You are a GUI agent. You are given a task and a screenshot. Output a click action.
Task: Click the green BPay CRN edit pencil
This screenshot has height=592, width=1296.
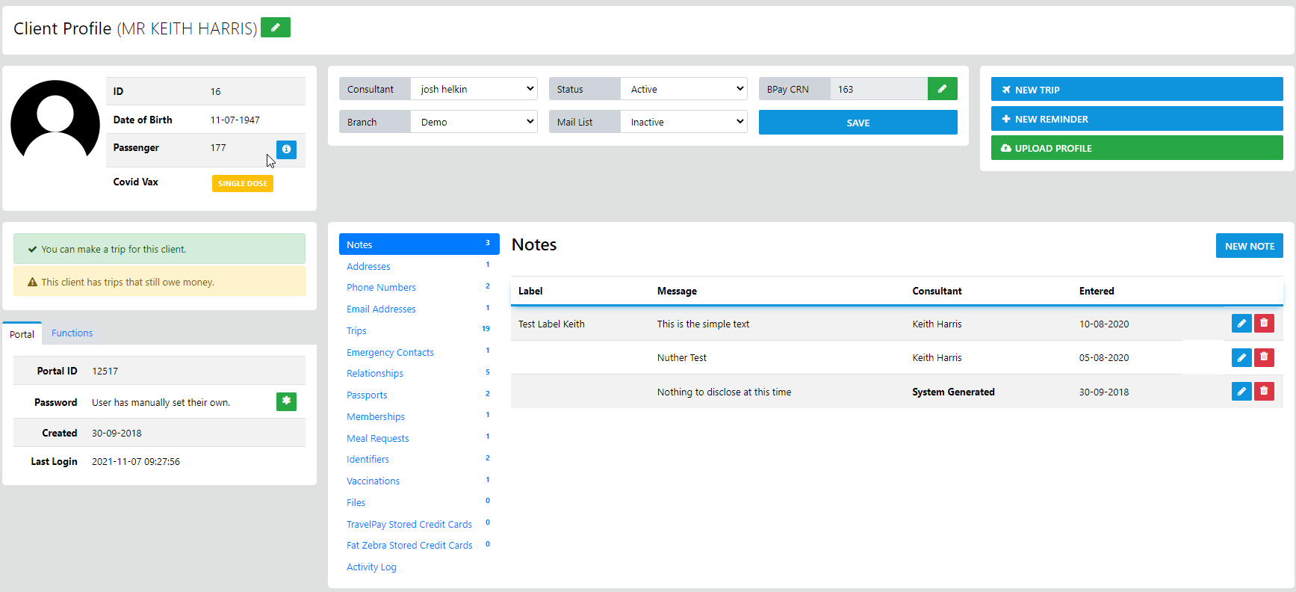point(942,89)
